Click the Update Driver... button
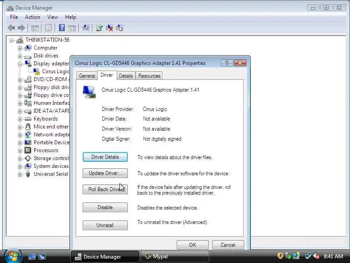The height and width of the screenshot is (263, 350). tap(105, 173)
